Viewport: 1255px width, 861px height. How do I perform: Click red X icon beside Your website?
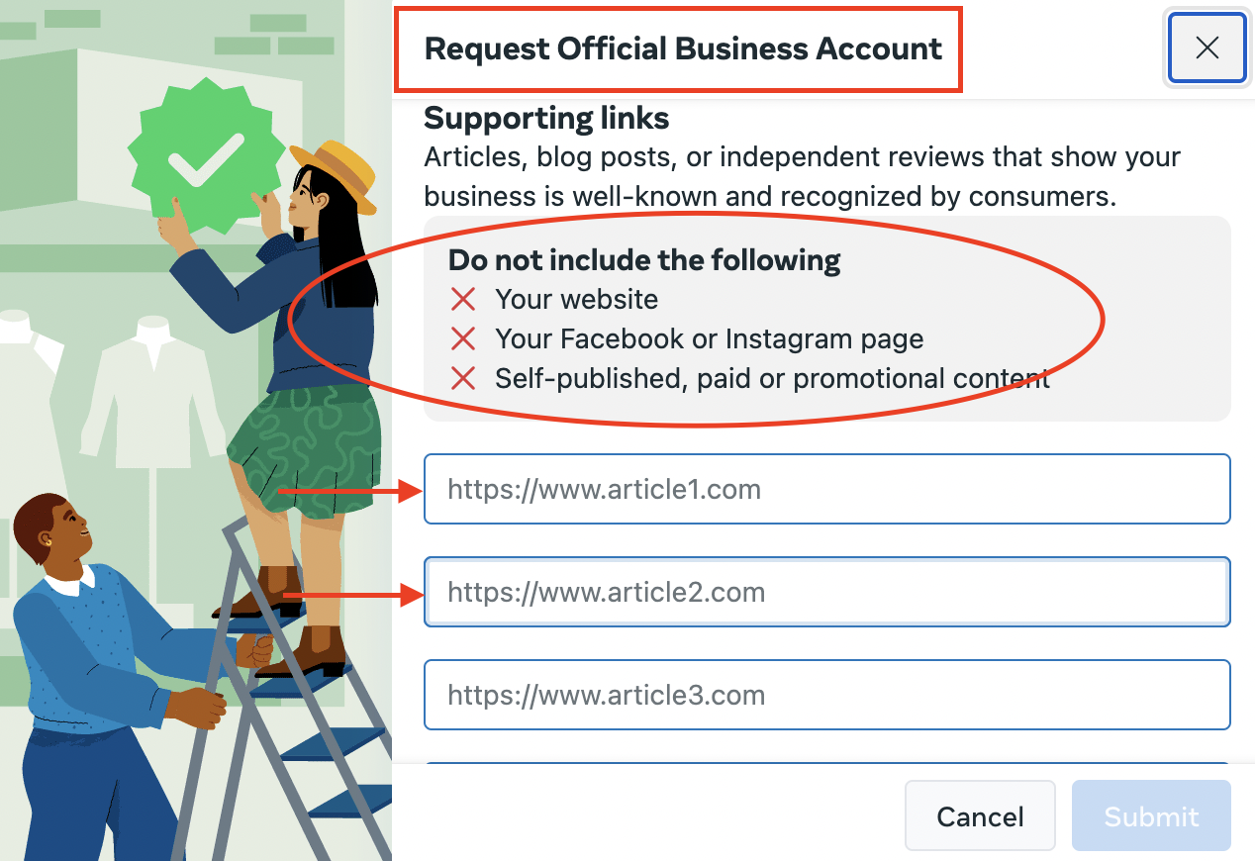point(463,299)
